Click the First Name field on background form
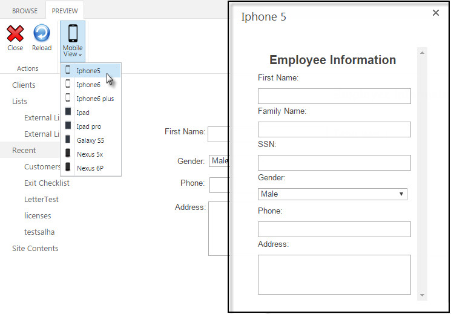Screen dimensions: 451x314 tap(219, 134)
